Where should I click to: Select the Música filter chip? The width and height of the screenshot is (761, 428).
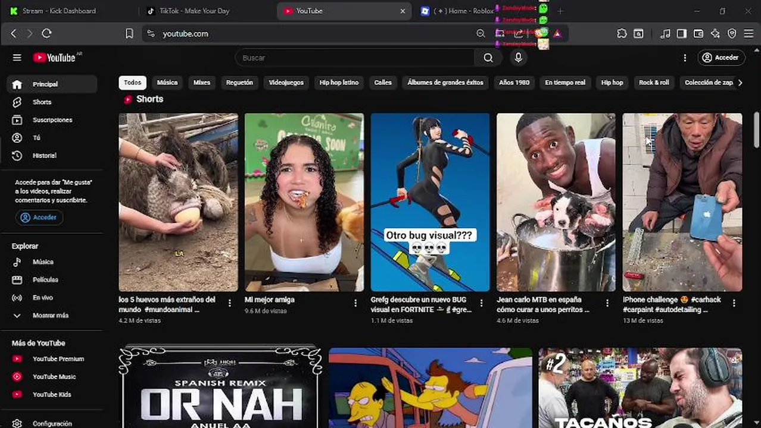click(167, 83)
